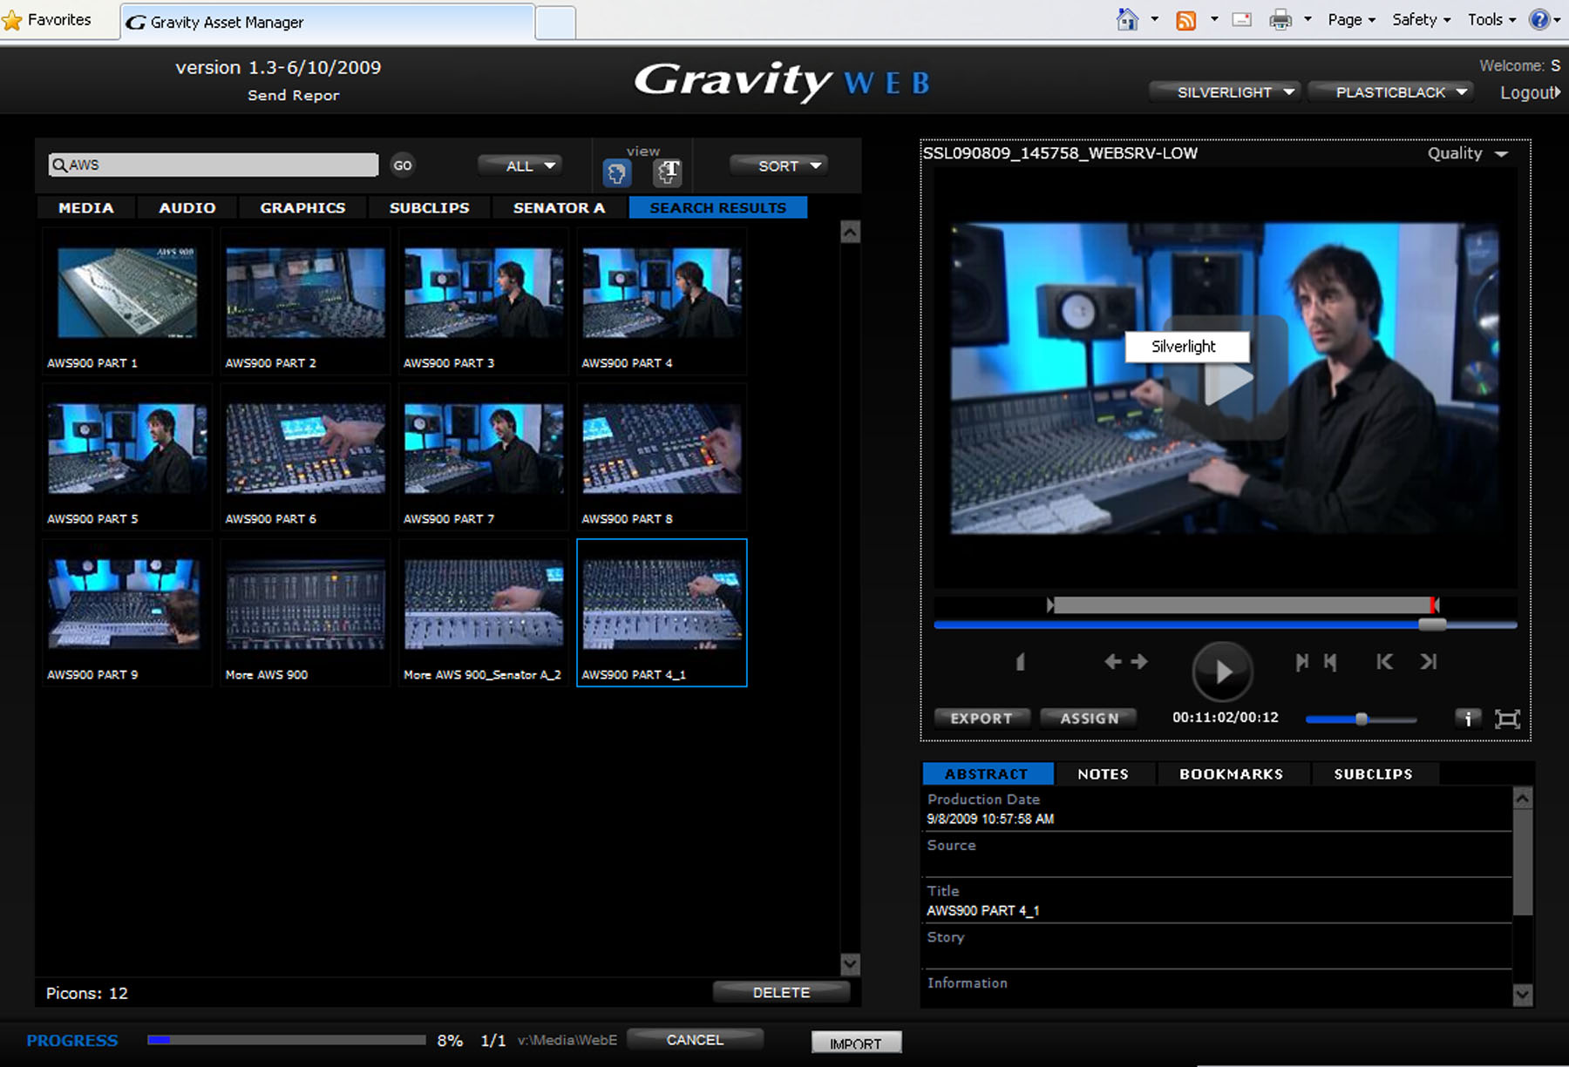Open the ALL filter dropdown
The image size is (1569, 1067).
(530, 165)
